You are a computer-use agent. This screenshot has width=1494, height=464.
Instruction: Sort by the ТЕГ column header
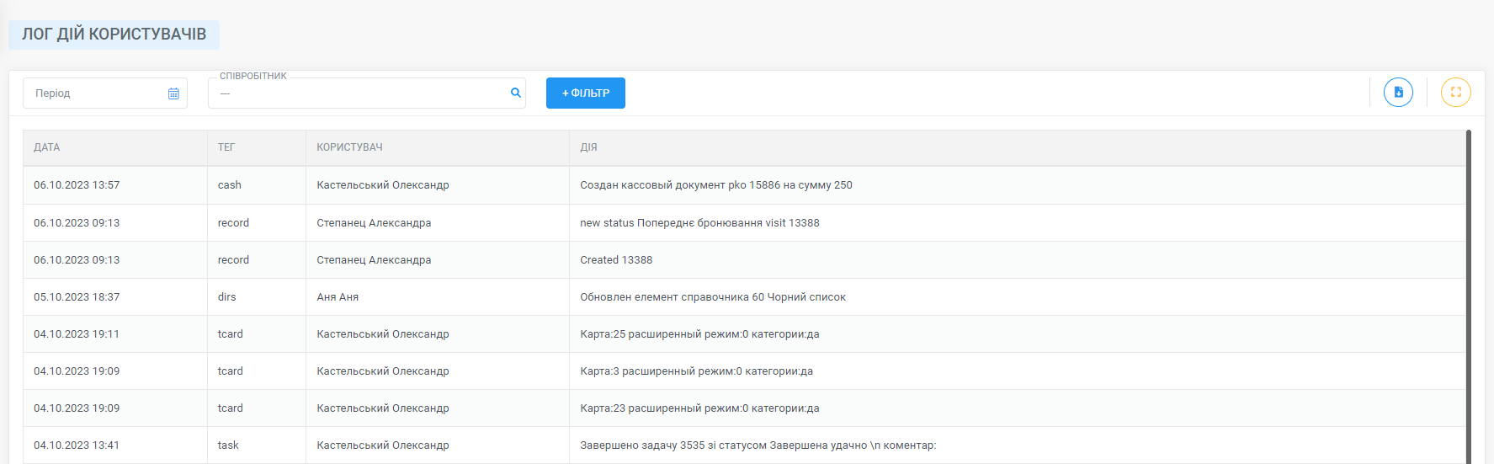tap(226, 147)
